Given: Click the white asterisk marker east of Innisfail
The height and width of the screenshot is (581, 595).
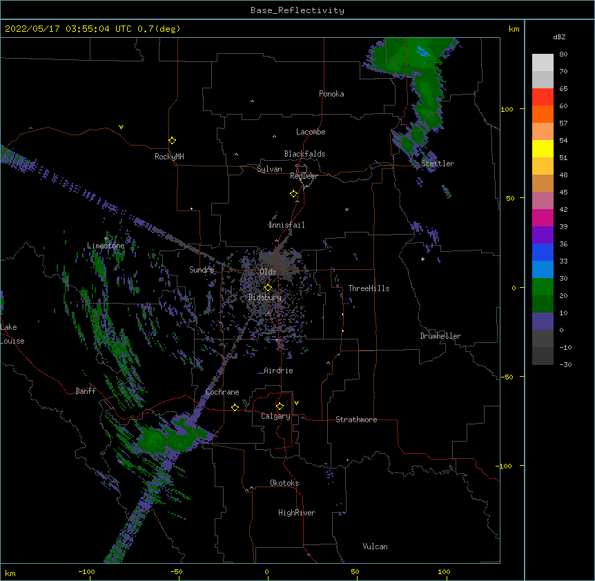Looking at the screenshot, I should [x=347, y=209].
